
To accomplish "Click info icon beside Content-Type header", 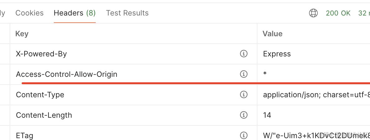I will tap(244, 95).
